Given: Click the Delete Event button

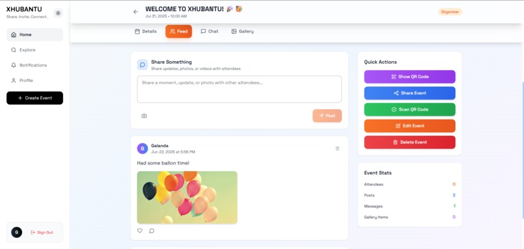Looking at the screenshot, I should pyautogui.click(x=410, y=142).
